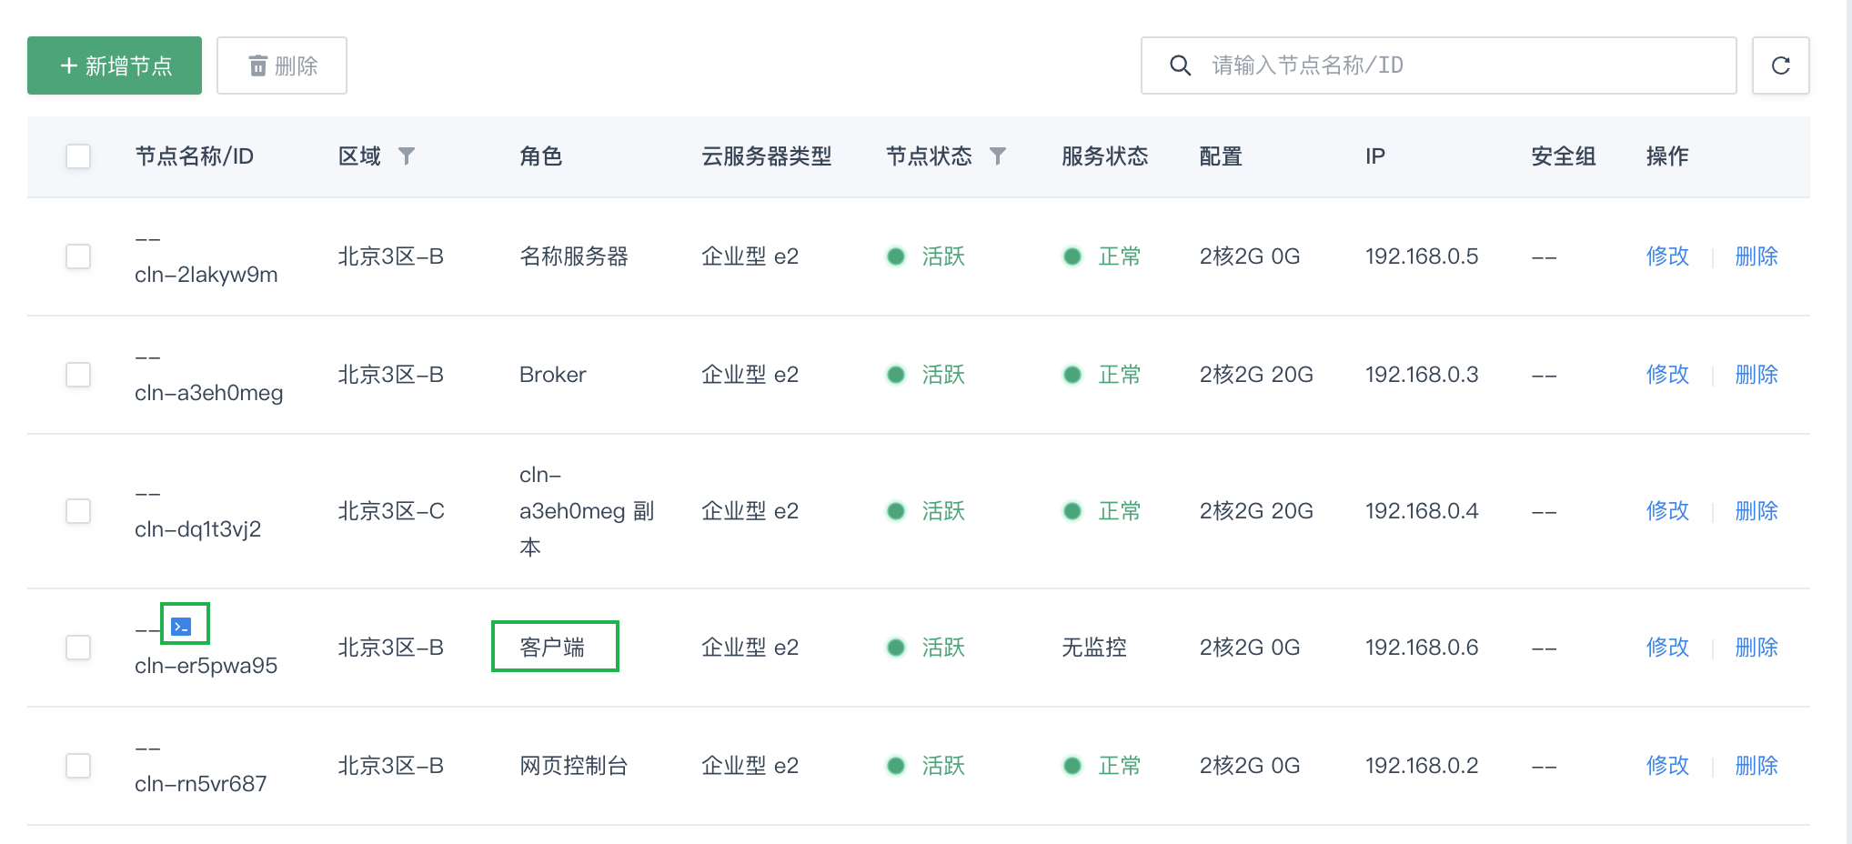1852x844 pixels.
Task: Click the green 活跃 status dot for cln-2lakyw9m
Action: tap(896, 256)
